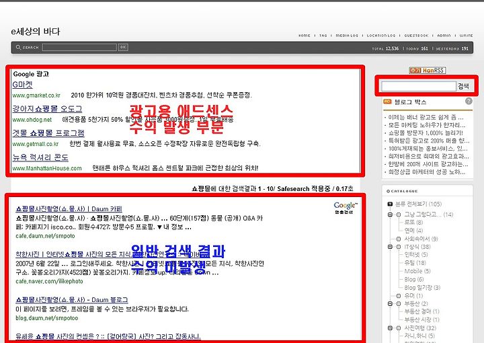Image resolution: width=484 pixels, height=343 pixels.
Task: Open blog box item 100%게재되는 홍보서비스
Action: [x=428, y=149]
